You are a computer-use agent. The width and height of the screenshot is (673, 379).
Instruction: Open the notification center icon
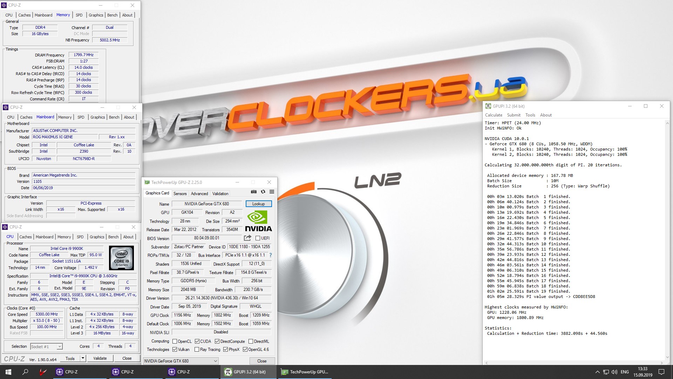click(661, 372)
